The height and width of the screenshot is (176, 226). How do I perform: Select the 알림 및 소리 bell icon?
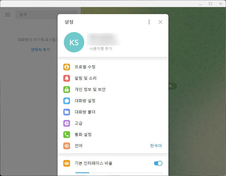pyautogui.click(x=67, y=78)
